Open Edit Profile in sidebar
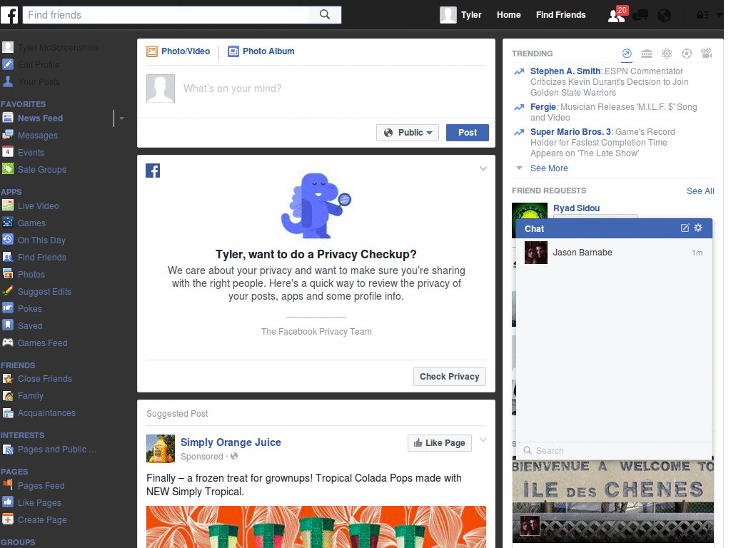The height and width of the screenshot is (548, 731). click(39, 65)
